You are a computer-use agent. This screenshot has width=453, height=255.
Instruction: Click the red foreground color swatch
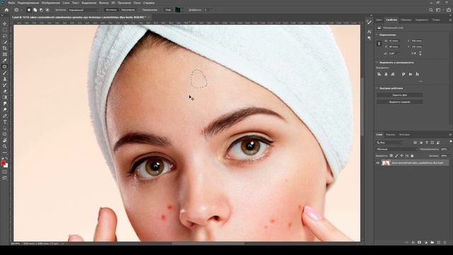(x=3, y=163)
